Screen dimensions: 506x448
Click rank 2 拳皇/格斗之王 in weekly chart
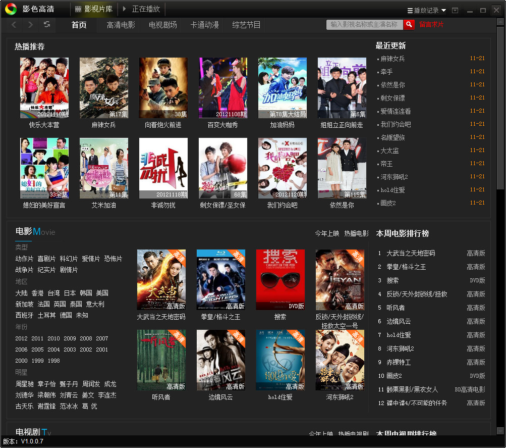click(406, 267)
